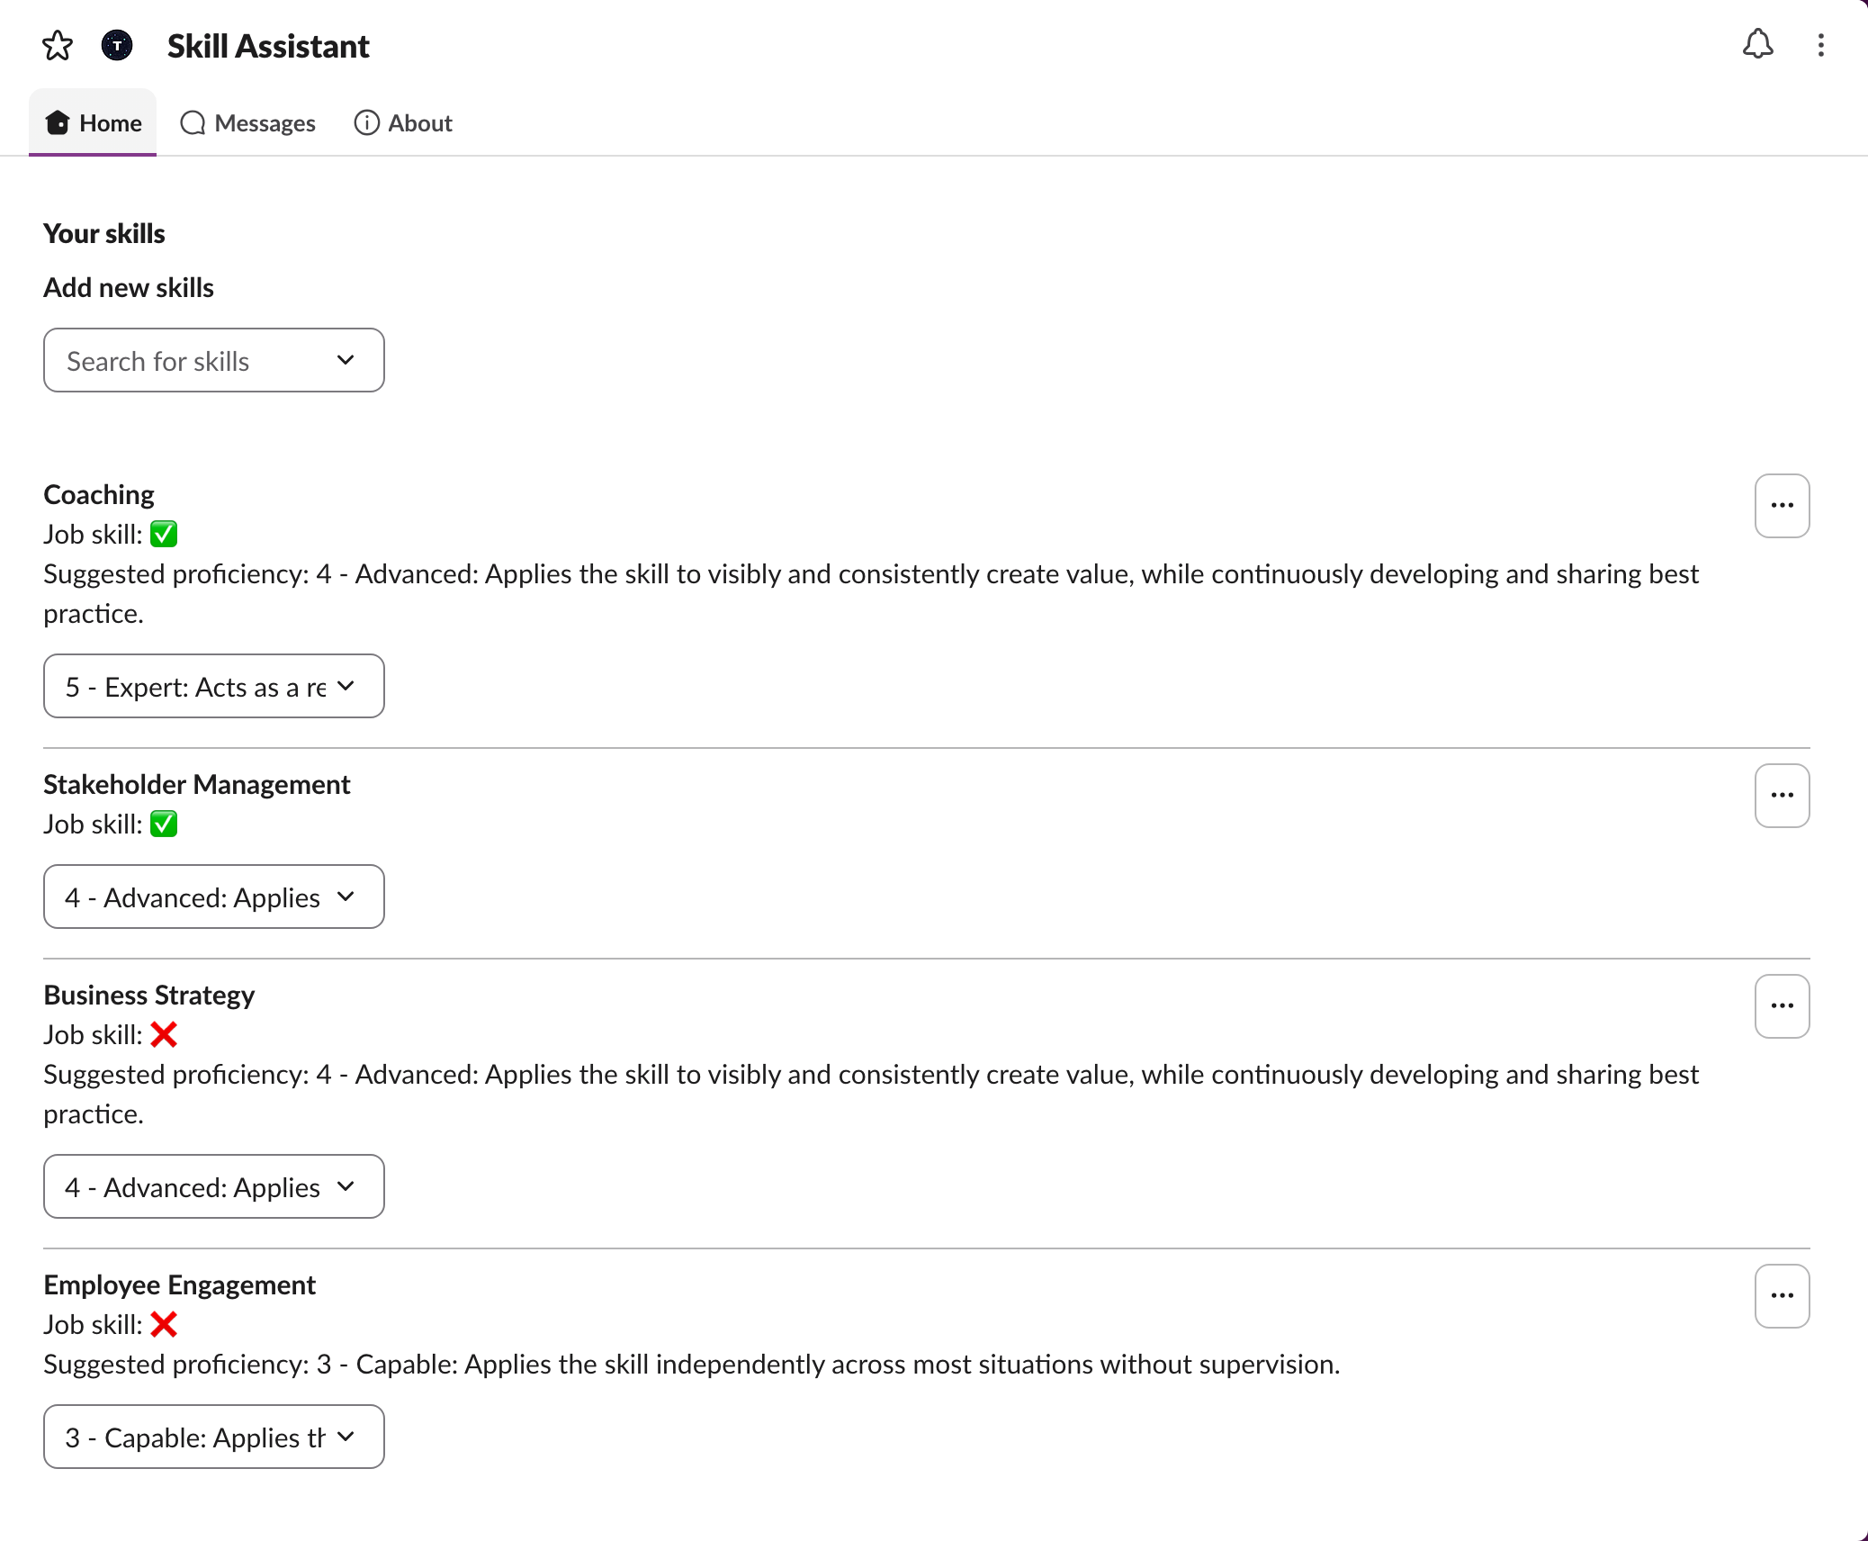Change Stakeholder Management proficiency level

point(214,897)
